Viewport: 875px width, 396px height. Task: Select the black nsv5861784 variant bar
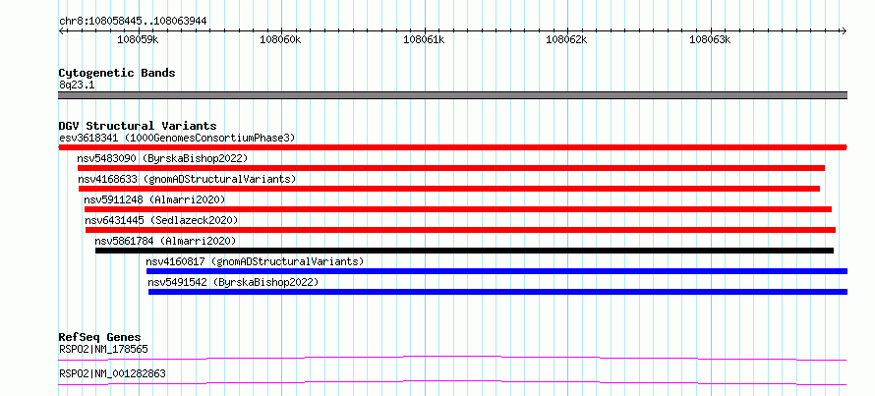point(464,251)
